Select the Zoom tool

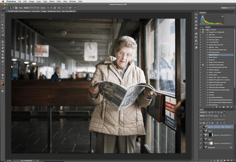(x=3, y=77)
